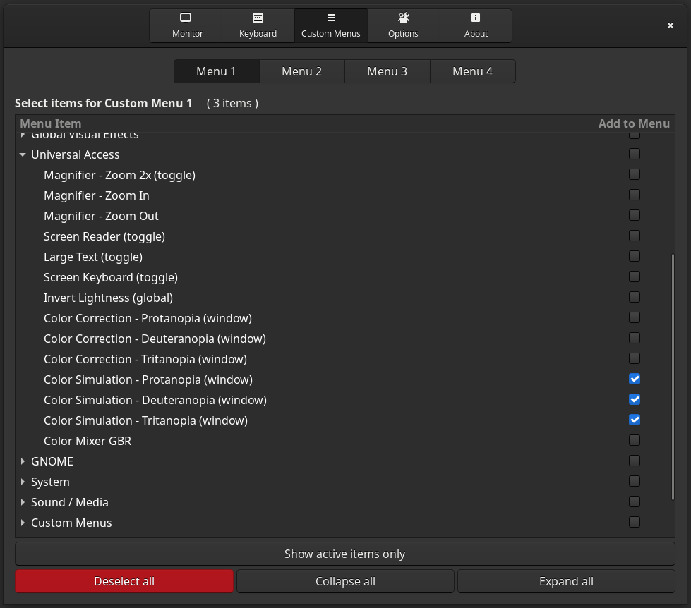Viewport: 691px width, 608px height.
Task: Enable Screen Reader (toggle) checkbox
Action: point(634,236)
